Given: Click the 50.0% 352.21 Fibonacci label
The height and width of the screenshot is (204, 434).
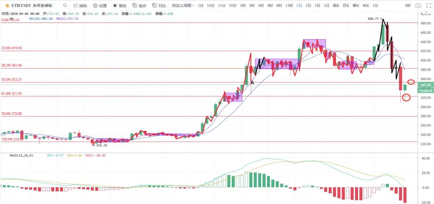Looking at the screenshot, I should (x=12, y=79).
